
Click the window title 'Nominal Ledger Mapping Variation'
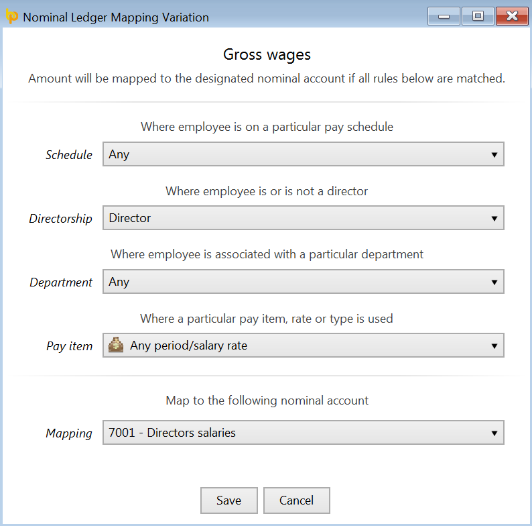[116, 17]
